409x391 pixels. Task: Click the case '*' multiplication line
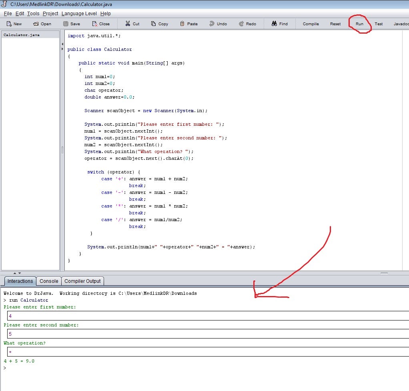[x=144, y=206]
